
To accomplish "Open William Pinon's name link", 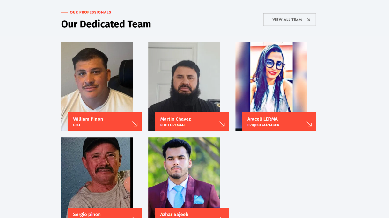I will (x=88, y=119).
